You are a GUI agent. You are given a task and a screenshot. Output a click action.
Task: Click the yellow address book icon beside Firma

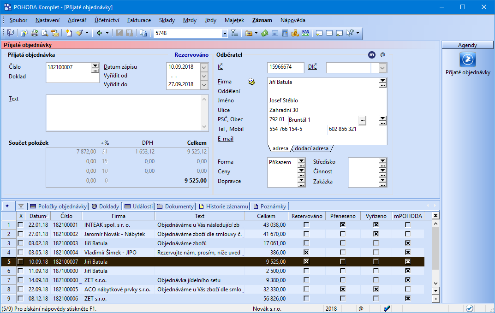(x=252, y=82)
